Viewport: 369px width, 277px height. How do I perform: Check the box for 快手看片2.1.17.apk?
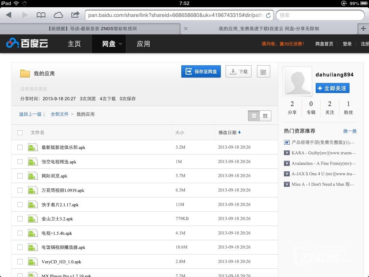coord(20,205)
